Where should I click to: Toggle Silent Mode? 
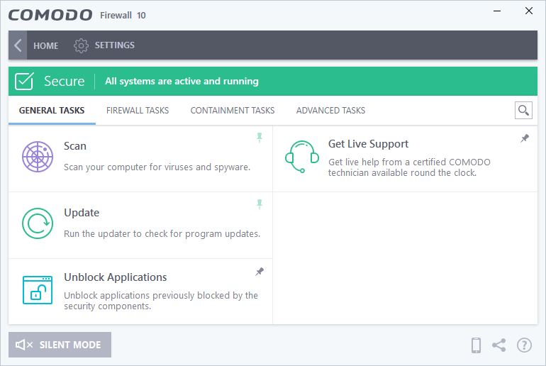60,345
